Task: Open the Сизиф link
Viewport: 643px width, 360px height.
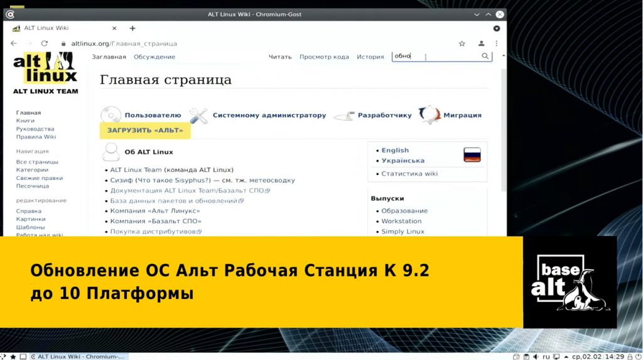Action: coord(121,180)
